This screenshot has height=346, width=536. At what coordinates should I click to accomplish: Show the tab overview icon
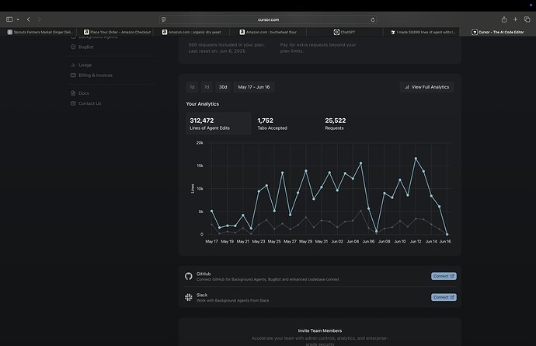point(527,19)
